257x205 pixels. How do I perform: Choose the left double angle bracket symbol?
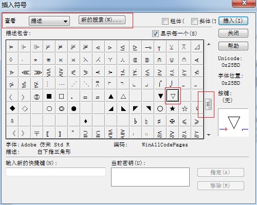pyautogui.click(x=14, y=133)
